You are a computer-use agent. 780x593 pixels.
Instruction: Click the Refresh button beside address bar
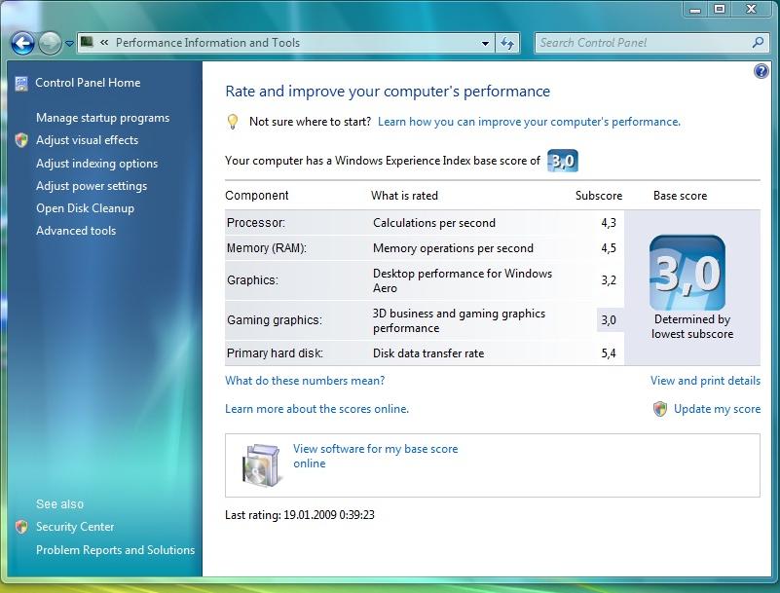(507, 43)
